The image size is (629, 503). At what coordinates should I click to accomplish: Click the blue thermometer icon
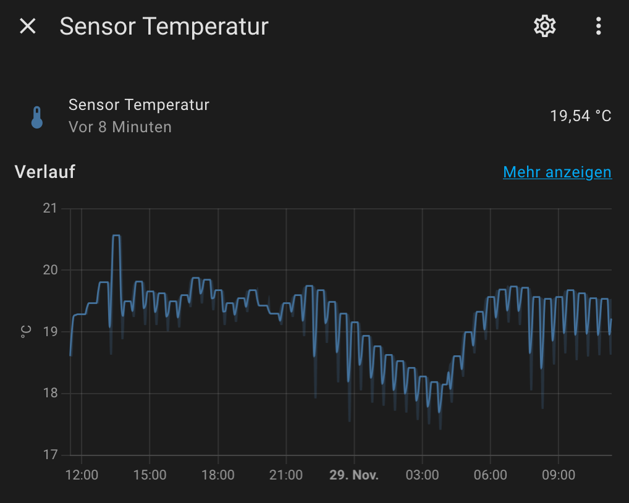pyautogui.click(x=37, y=117)
